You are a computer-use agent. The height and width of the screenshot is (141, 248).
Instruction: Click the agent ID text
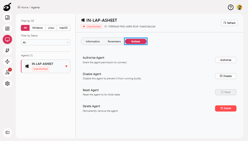point(130,27)
